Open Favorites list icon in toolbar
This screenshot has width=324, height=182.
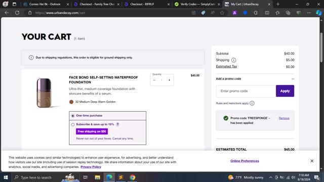(277, 13)
